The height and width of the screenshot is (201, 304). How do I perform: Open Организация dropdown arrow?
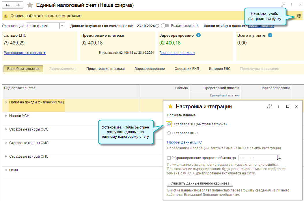click(62, 26)
